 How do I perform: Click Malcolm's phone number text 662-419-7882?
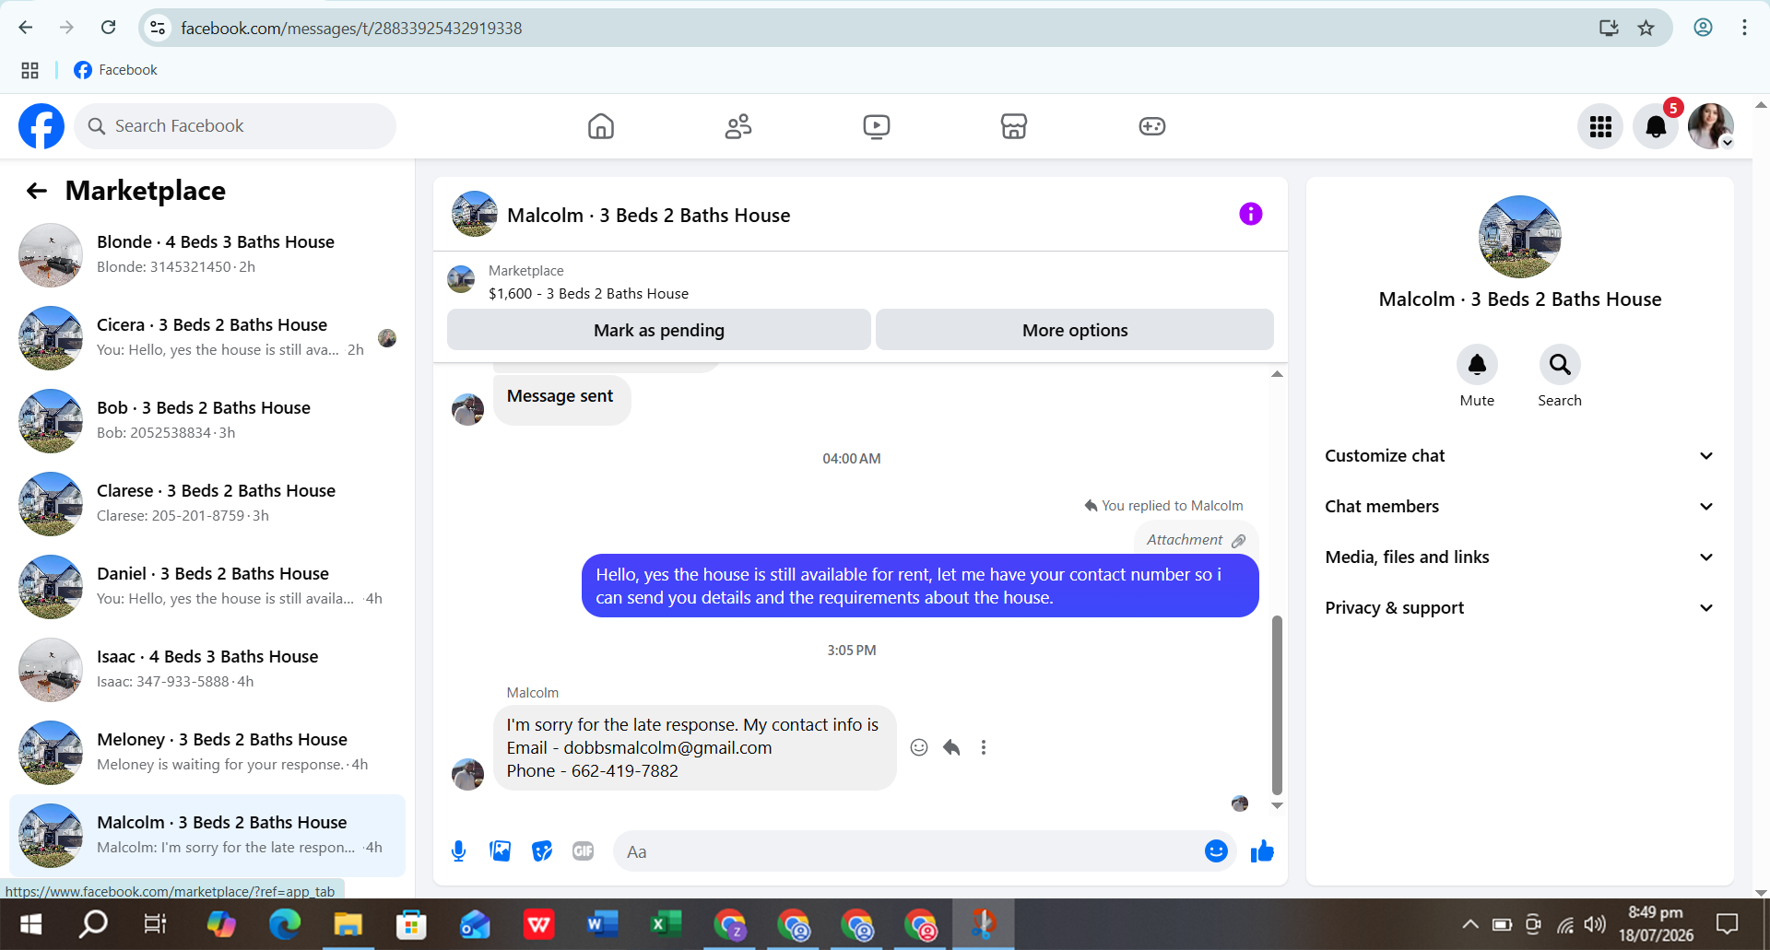click(x=625, y=771)
